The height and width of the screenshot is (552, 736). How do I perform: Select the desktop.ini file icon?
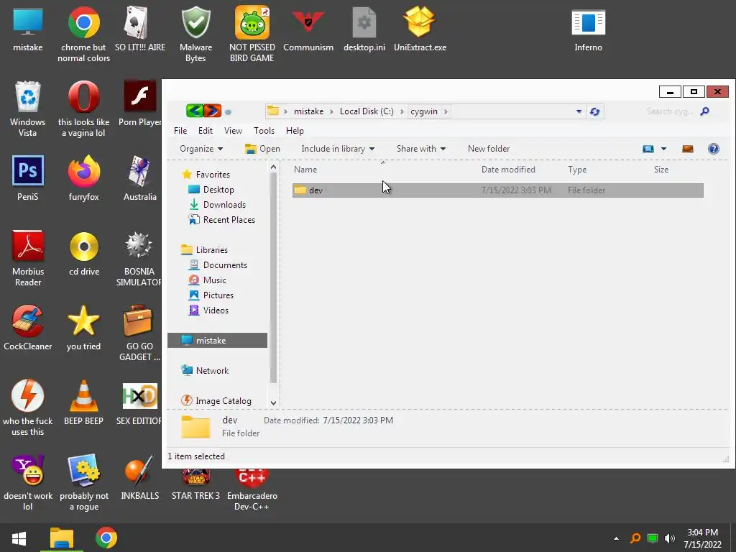click(364, 29)
